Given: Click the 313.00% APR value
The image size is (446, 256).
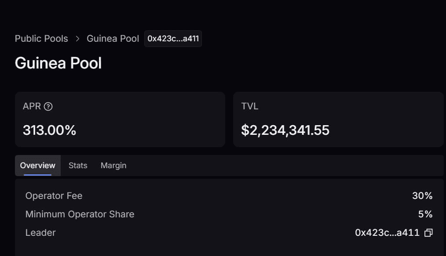Looking at the screenshot, I should 49,130.
